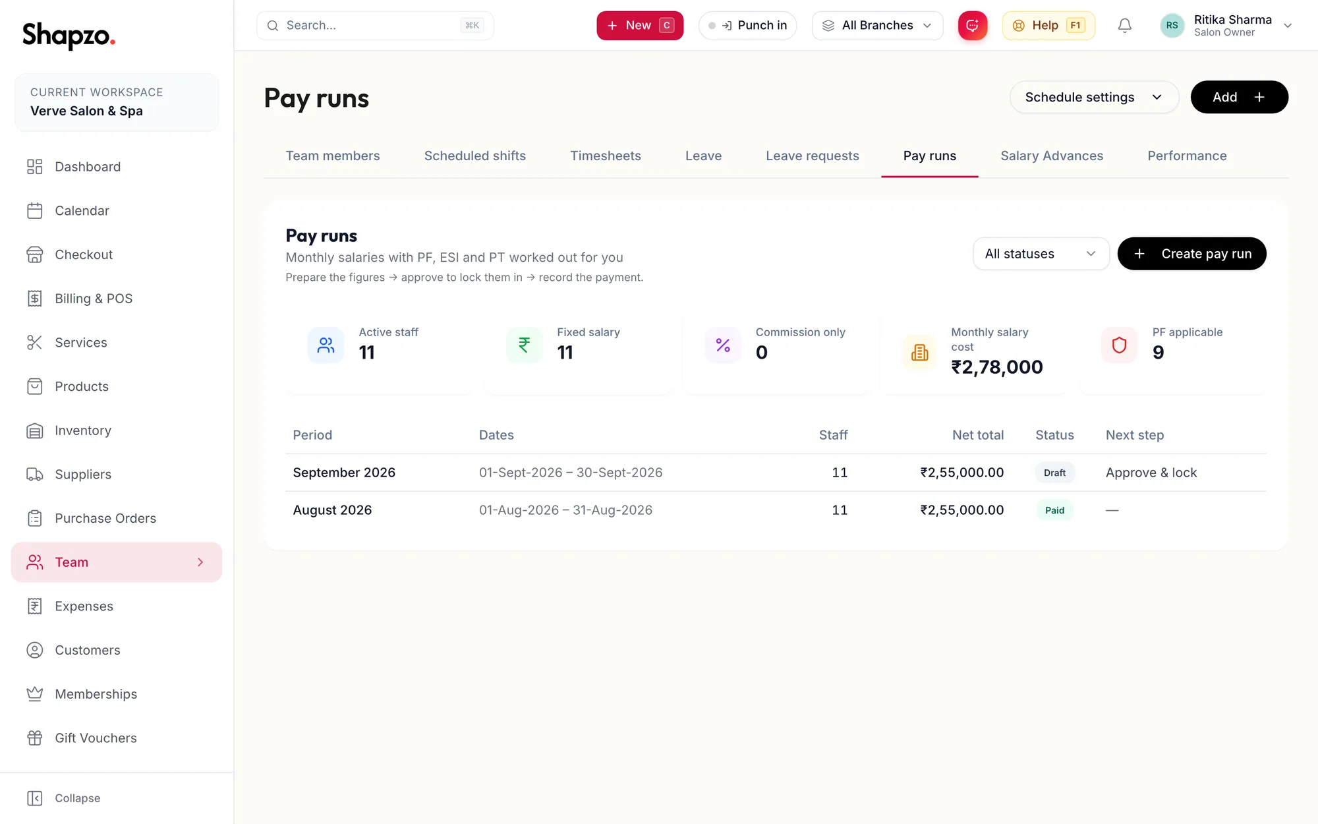Open Purchase Orders in sidebar
1318x824 pixels.
coord(117,518)
